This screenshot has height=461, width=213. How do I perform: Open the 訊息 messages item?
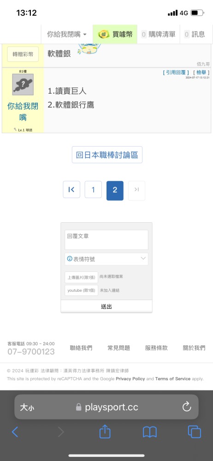coord(195,34)
